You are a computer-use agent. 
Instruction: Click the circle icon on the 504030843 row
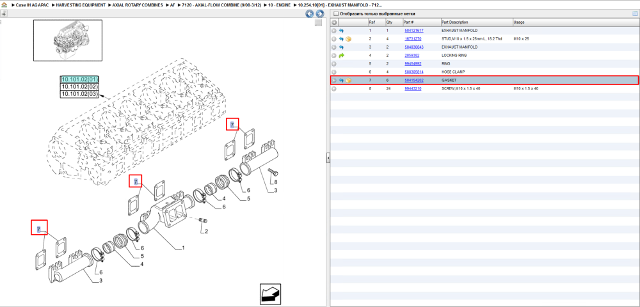[334, 47]
